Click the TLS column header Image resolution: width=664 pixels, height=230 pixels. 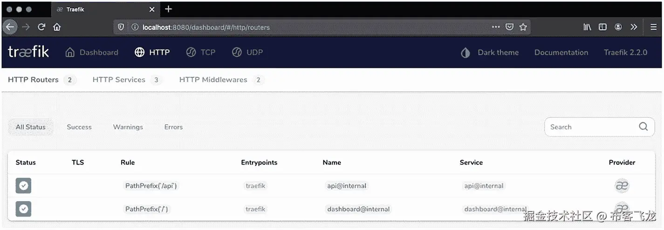[78, 162]
